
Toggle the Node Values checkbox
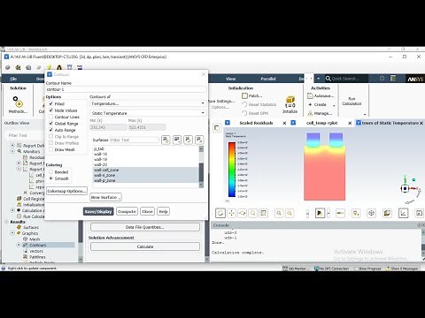pos(50,110)
